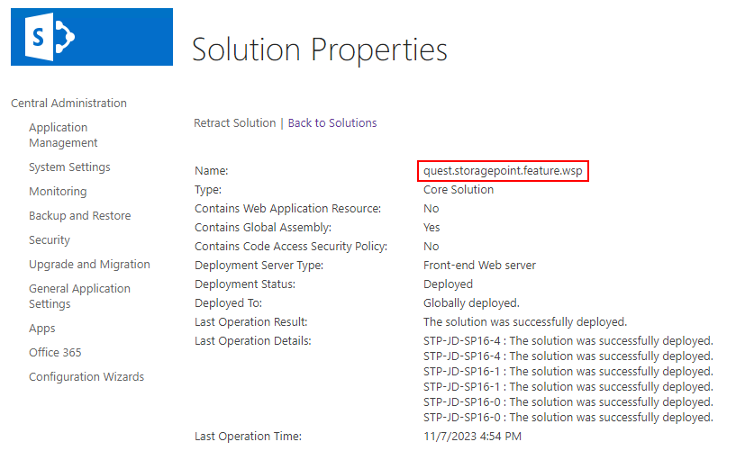Image resolution: width=745 pixels, height=460 pixels.
Task: Click the Core Solution type value
Action: (459, 190)
